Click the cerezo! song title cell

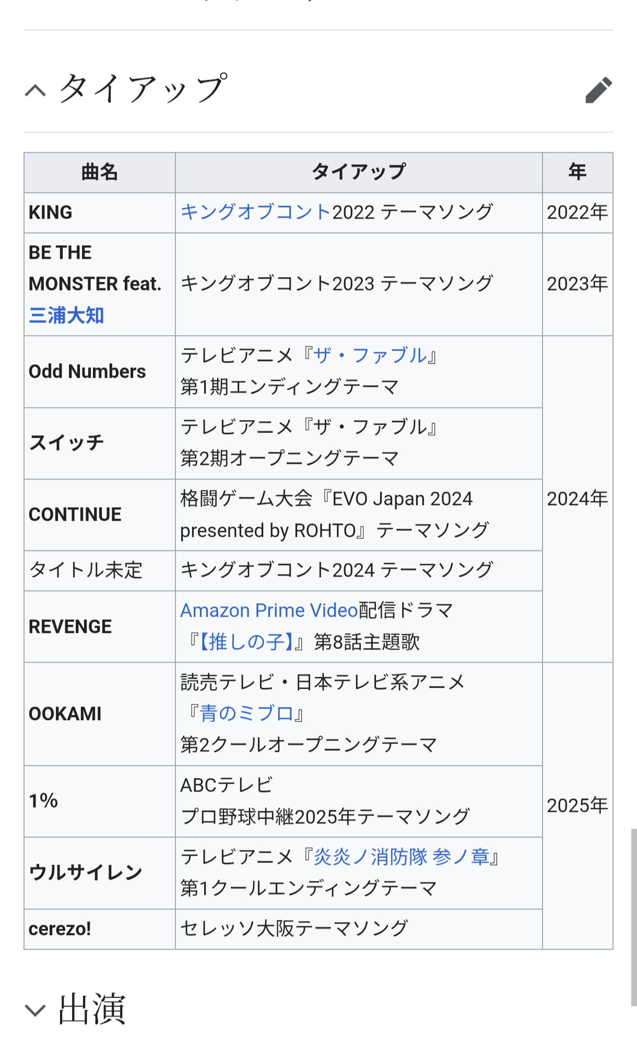pyautogui.click(x=60, y=929)
